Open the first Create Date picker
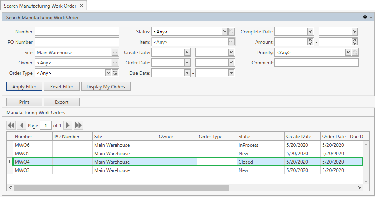Image resolution: width=375 pixels, height=197 pixels. 187,52
